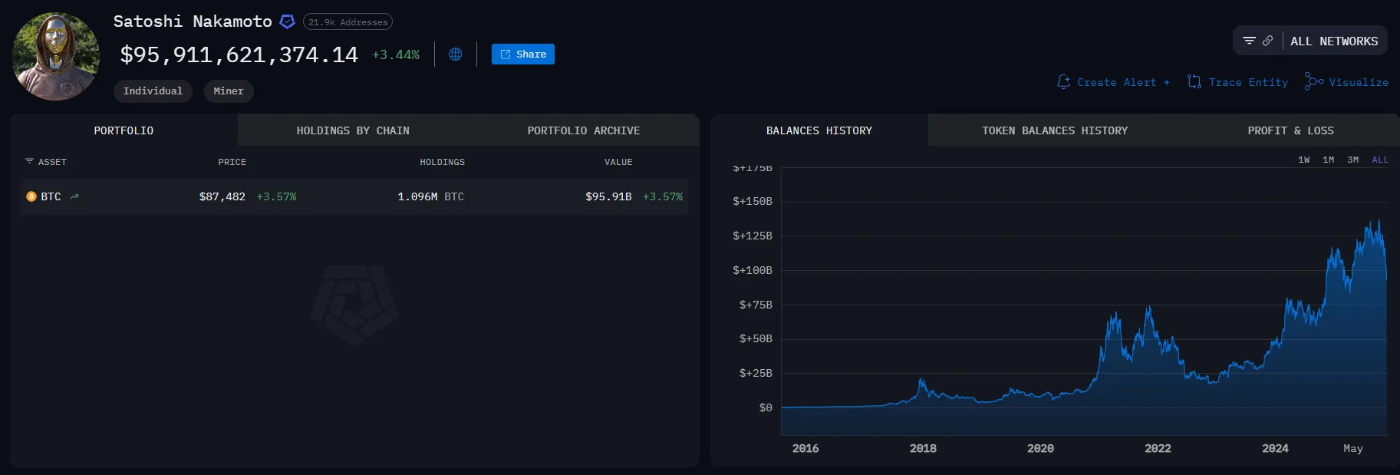Click the chain link icon at top right
The height and width of the screenshot is (475, 1400).
pyautogui.click(x=1267, y=41)
